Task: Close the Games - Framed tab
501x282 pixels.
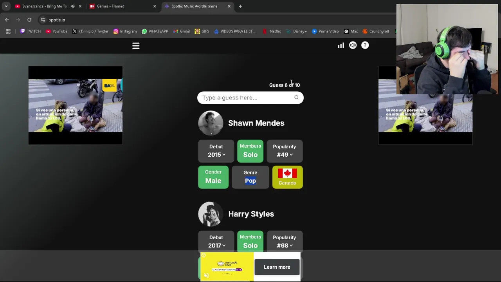Action: tap(154, 6)
